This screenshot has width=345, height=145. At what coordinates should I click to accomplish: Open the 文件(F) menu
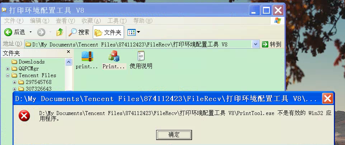[x=14, y=21]
